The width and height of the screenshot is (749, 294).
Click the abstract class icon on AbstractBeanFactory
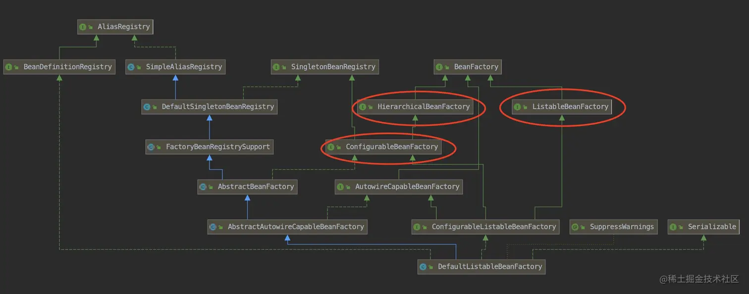click(203, 187)
